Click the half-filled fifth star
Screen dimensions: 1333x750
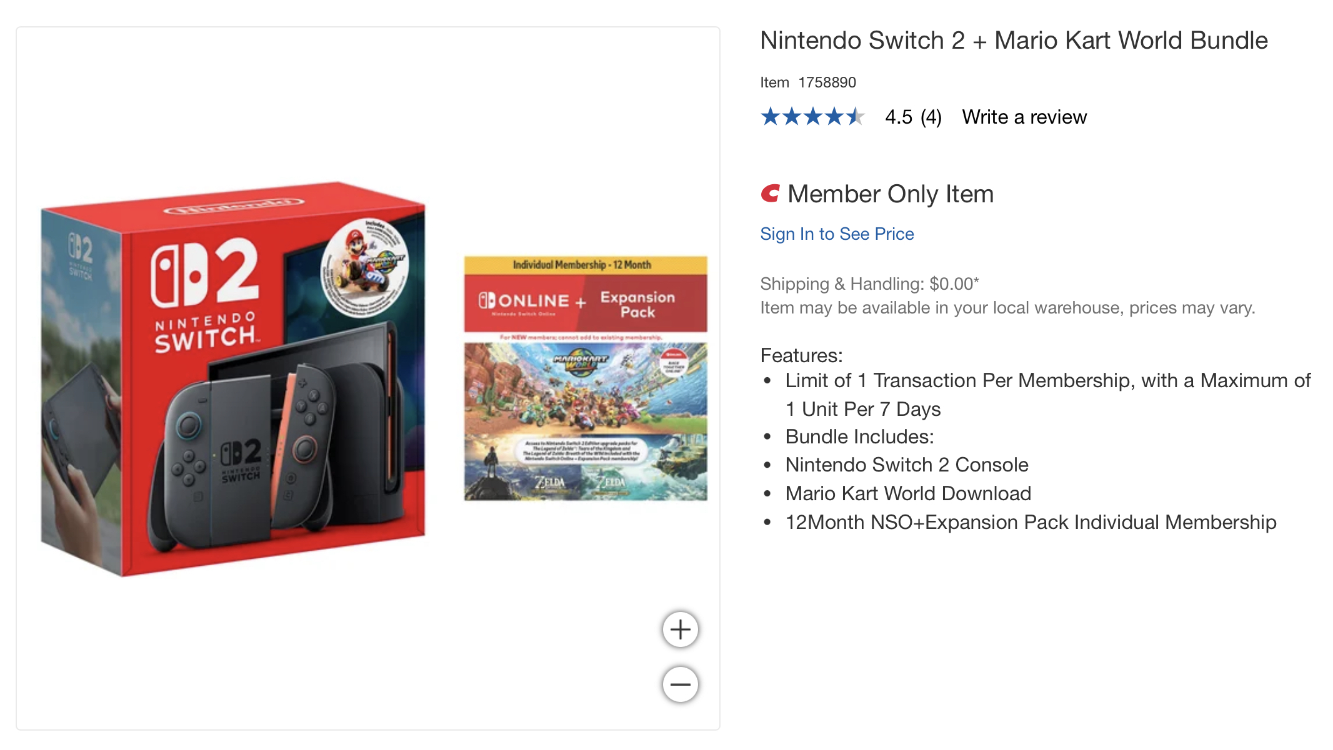[x=857, y=117]
